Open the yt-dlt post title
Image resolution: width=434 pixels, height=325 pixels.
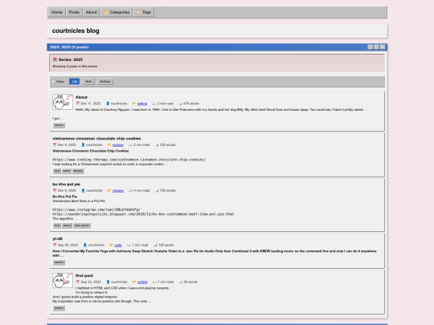pos(58,238)
